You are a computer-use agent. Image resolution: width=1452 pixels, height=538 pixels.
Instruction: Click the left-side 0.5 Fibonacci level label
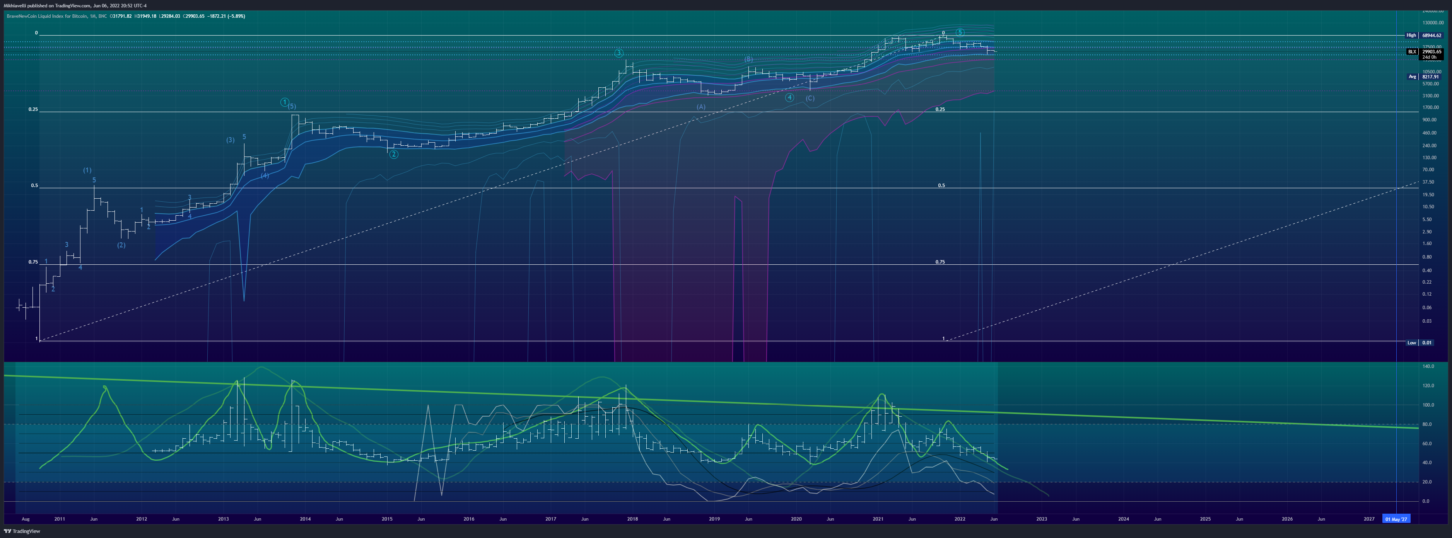(x=34, y=186)
